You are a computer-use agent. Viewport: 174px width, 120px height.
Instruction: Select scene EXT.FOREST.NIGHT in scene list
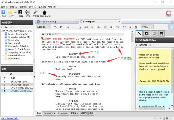pos(17,85)
